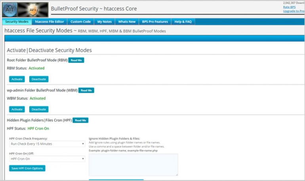Switch to htaccess File Editor tab
This screenshot has width=305, height=181.
click(50, 21)
